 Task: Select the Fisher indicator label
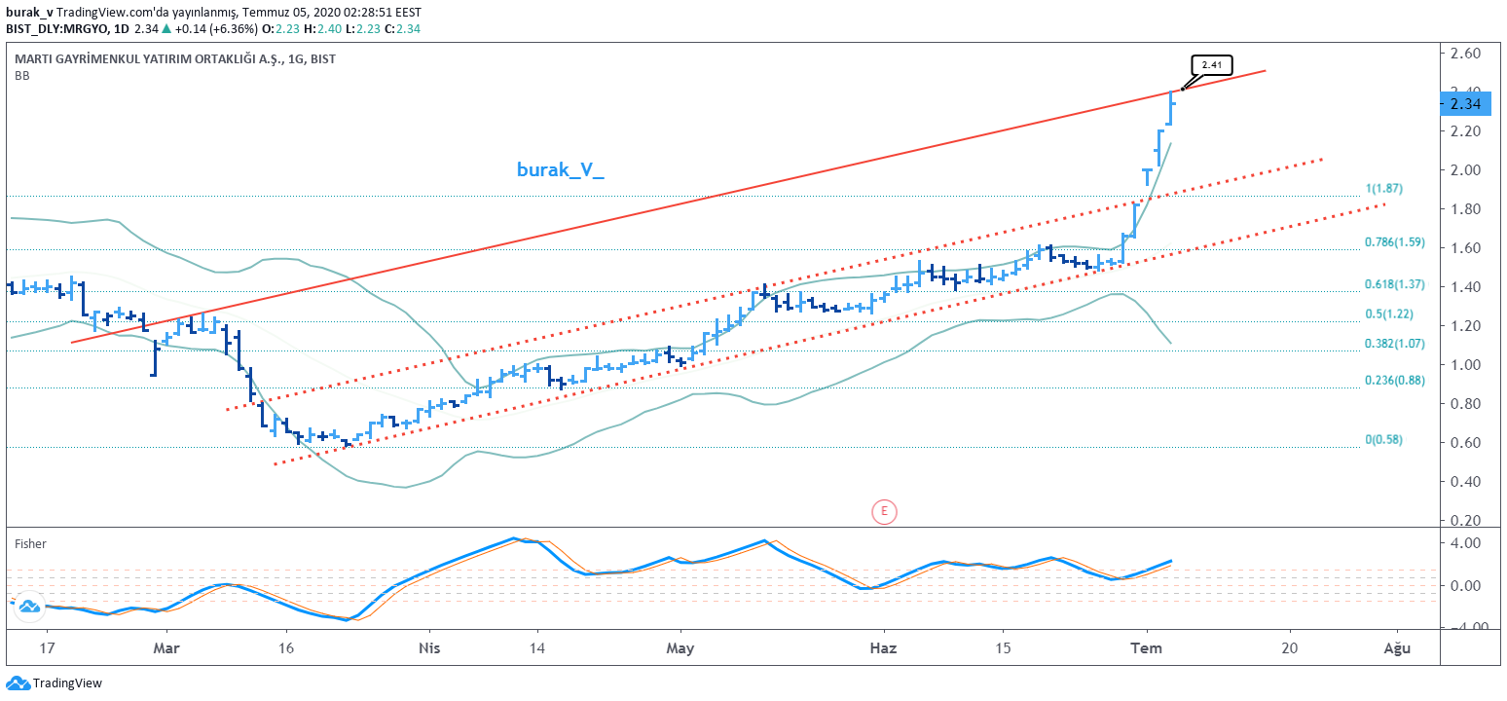pos(30,544)
